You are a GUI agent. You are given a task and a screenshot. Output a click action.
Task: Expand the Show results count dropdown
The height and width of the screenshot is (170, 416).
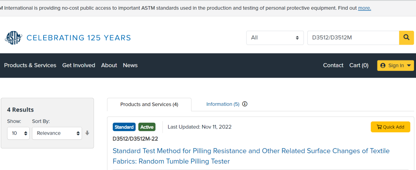point(18,133)
